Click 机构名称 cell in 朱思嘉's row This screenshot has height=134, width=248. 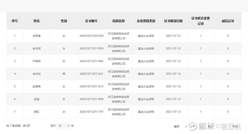coord(119,36)
